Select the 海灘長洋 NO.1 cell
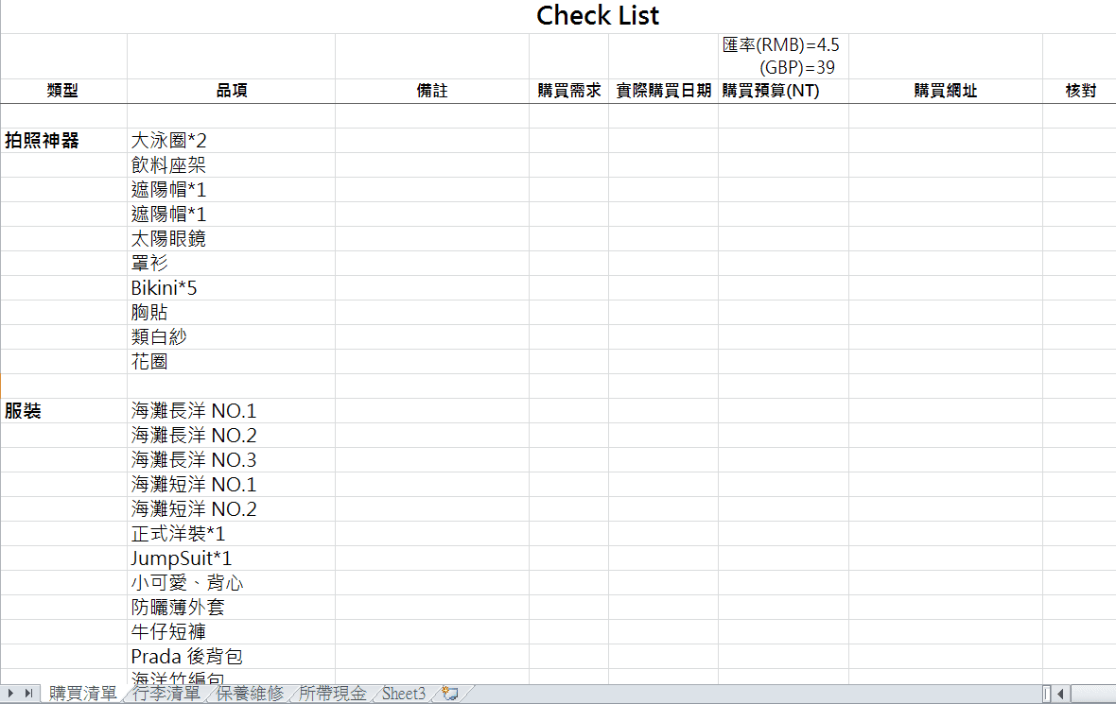Image resolution: width=1116 pixels, height=704 pixels. point(232,411)
